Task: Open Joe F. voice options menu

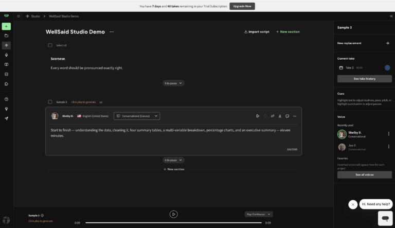Action: 389,147
